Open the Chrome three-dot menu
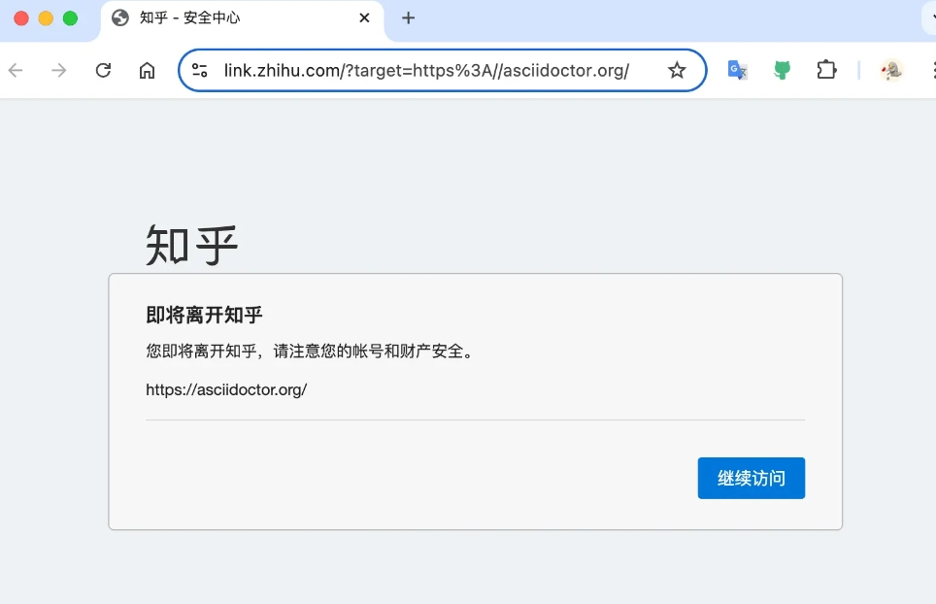 point(932,70)
